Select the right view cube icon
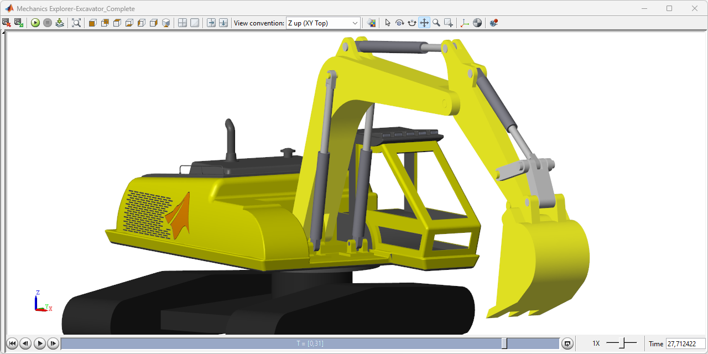 pos(154,23)
